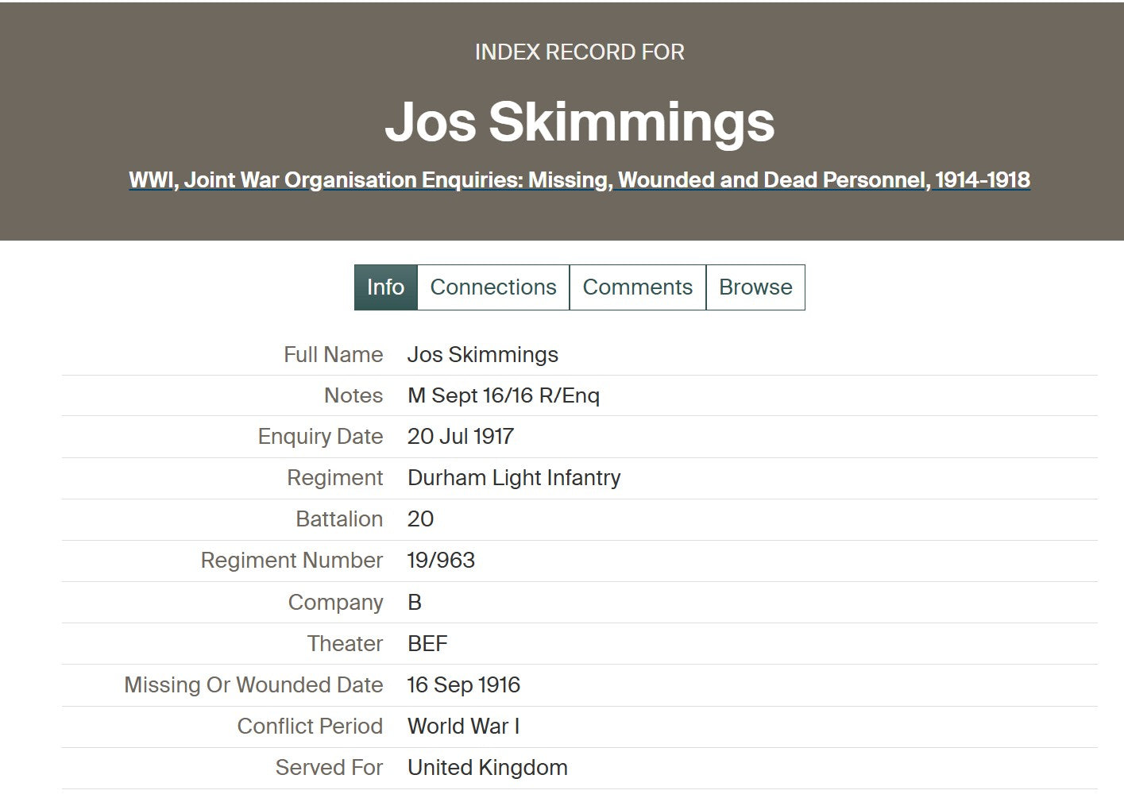Click the Company value B
Screen dimensions: 1124x798
click(415, 603)
